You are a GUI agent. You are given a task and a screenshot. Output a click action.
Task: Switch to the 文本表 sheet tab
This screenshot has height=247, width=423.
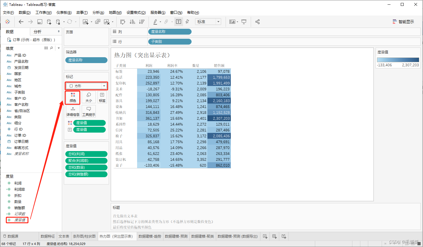(x=64, y=236)
